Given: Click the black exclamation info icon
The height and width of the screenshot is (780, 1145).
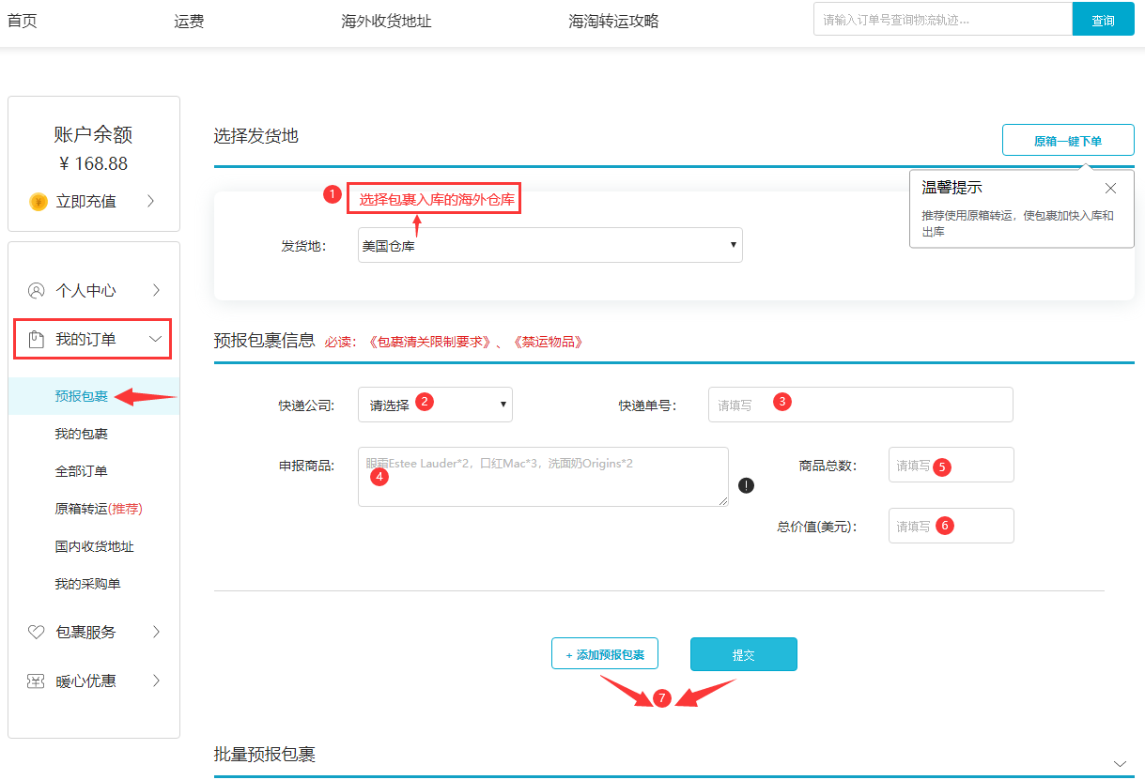Looking at the screenshot, I should [x=746, y=485].
